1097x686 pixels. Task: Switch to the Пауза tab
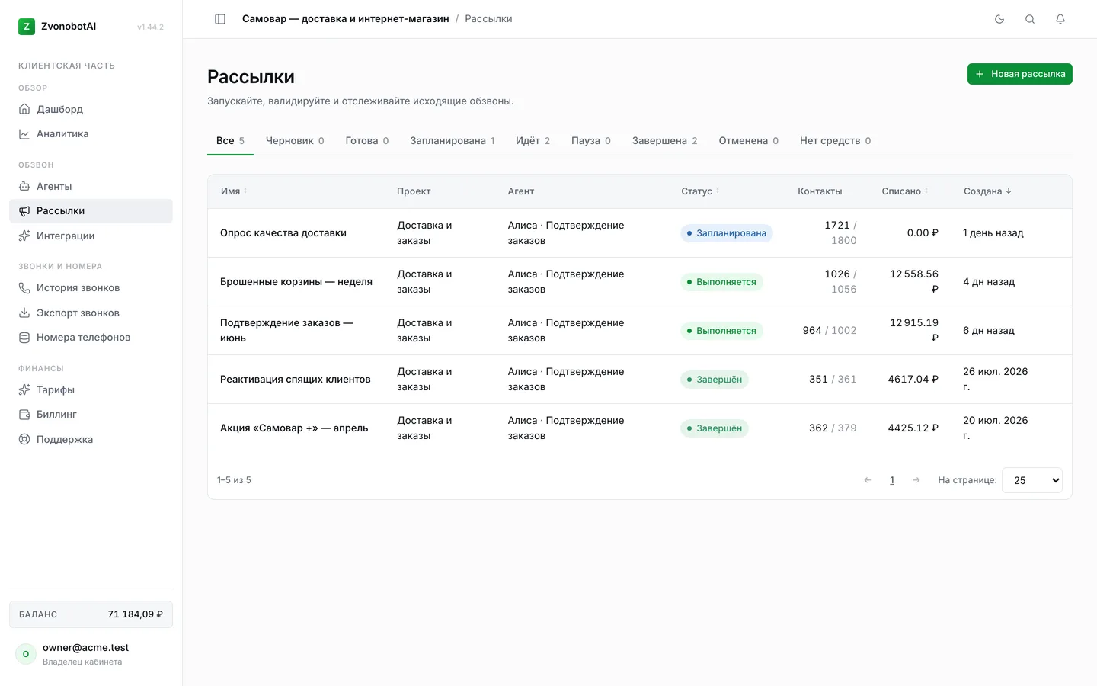(x=591, y=141)
